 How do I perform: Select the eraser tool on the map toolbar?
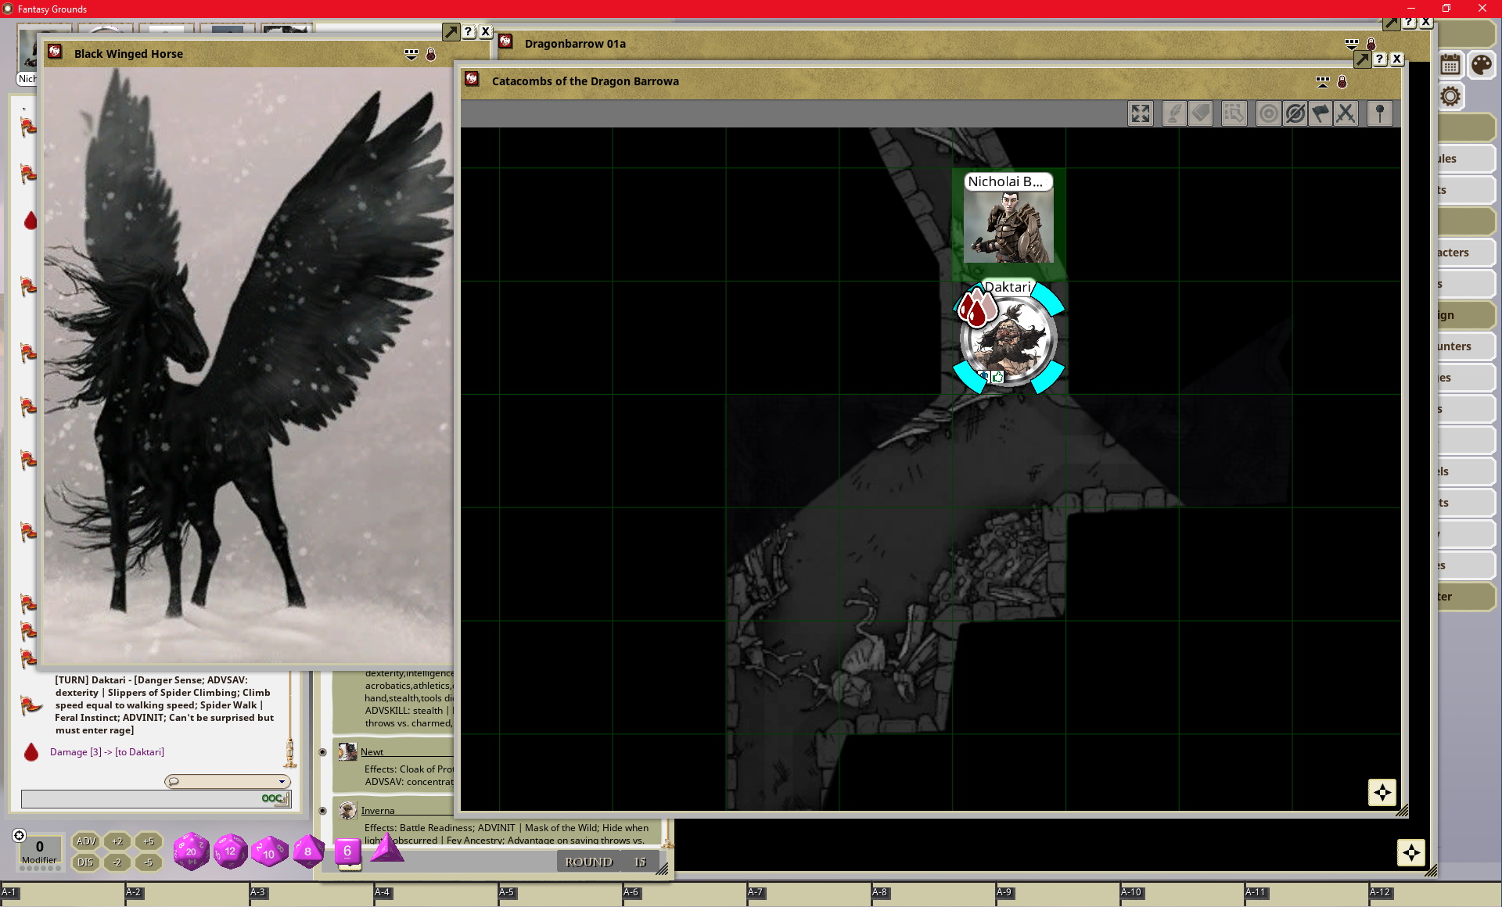click(x=1200, y=114)
